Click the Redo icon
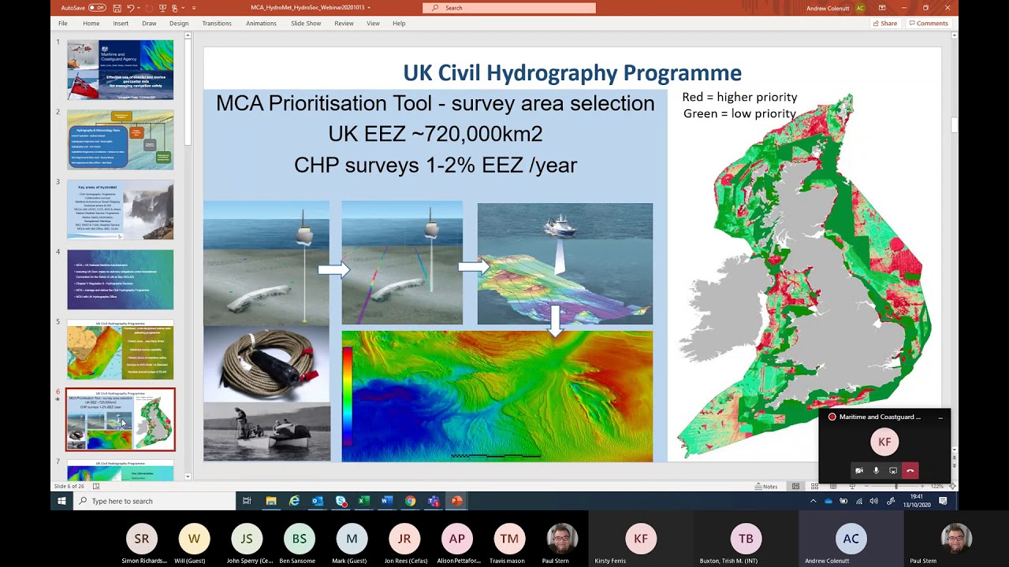The image size is (1009, 567). tap(150, 8)
